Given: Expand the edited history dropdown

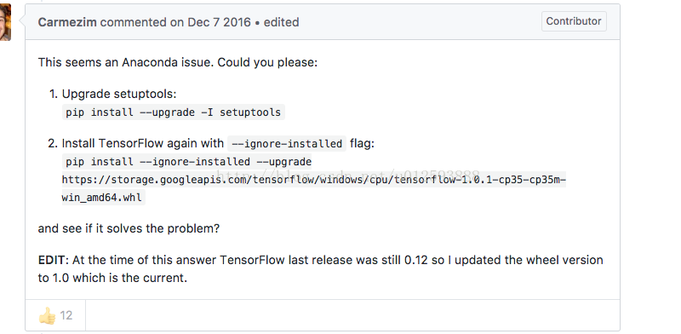Looking at the screenshot, I should (x=281, y=22).
